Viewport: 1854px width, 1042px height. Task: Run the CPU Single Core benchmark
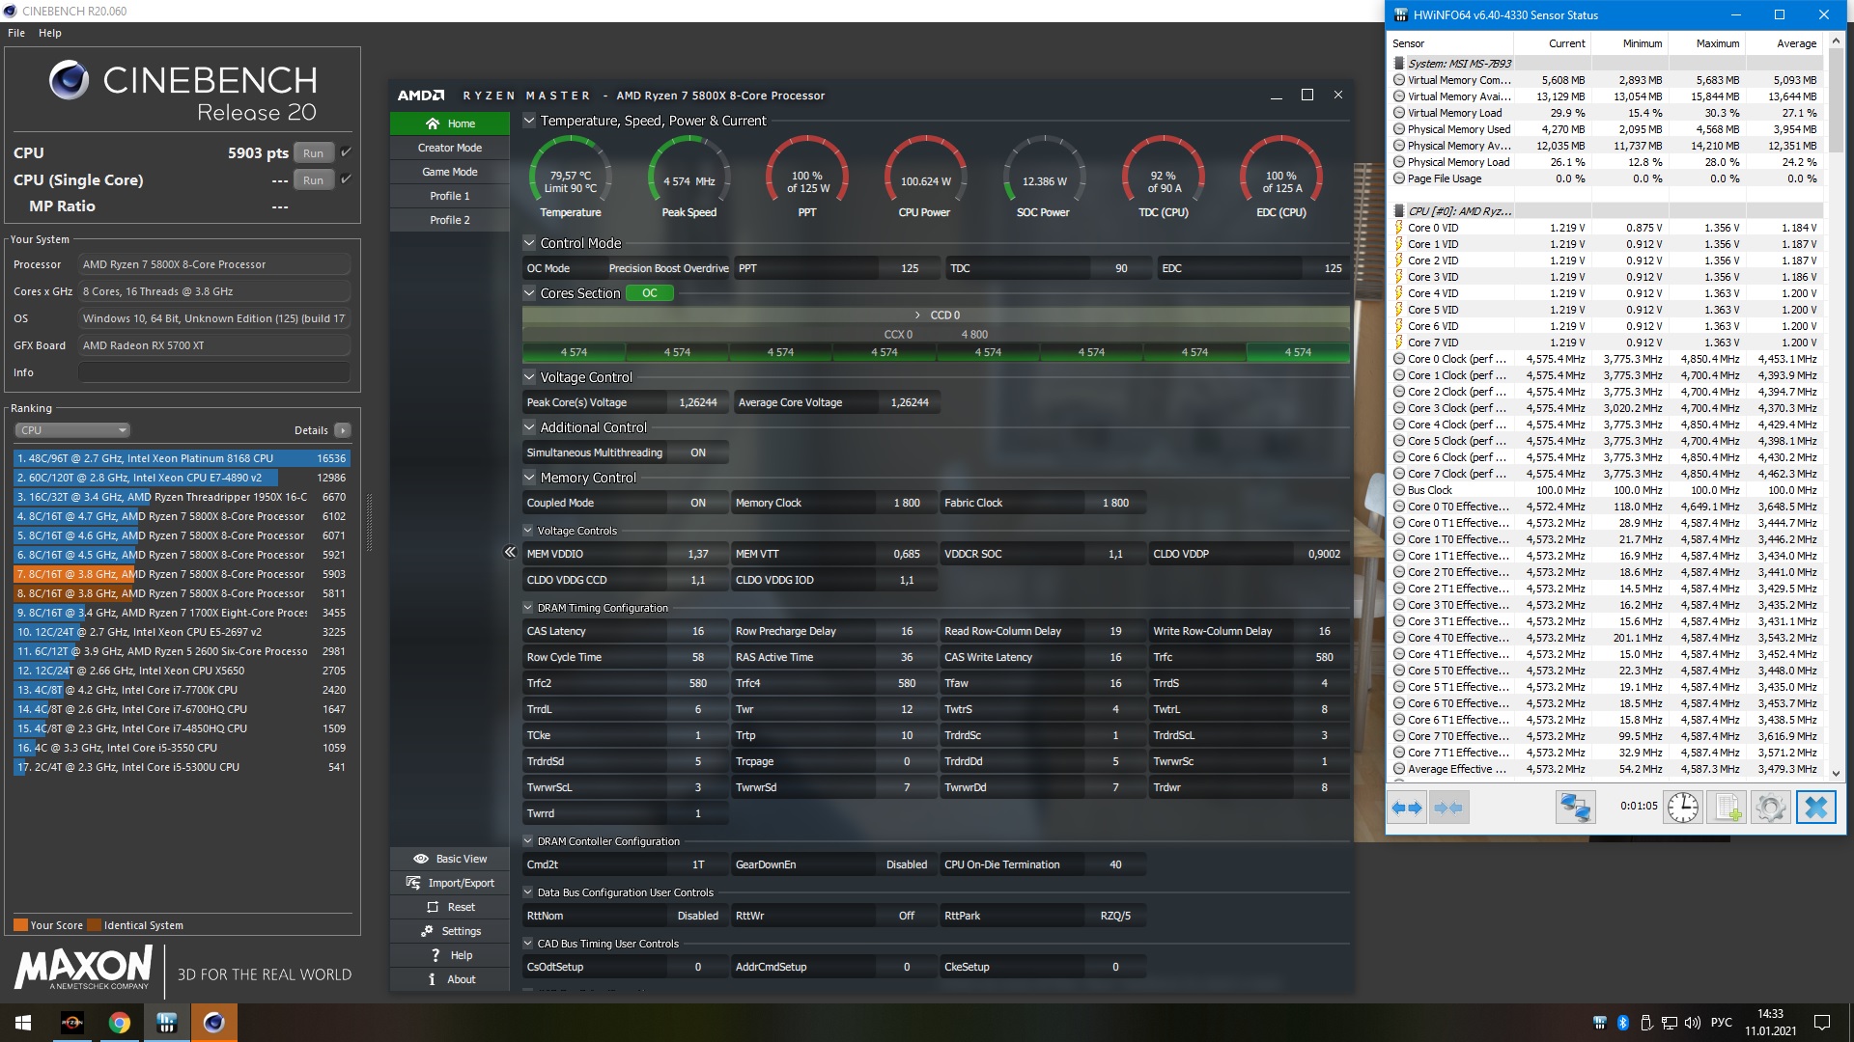point(313,180)
